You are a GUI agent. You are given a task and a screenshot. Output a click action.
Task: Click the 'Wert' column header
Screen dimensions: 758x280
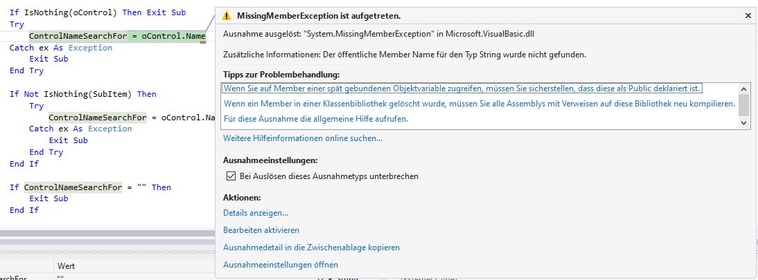[67, 266]
